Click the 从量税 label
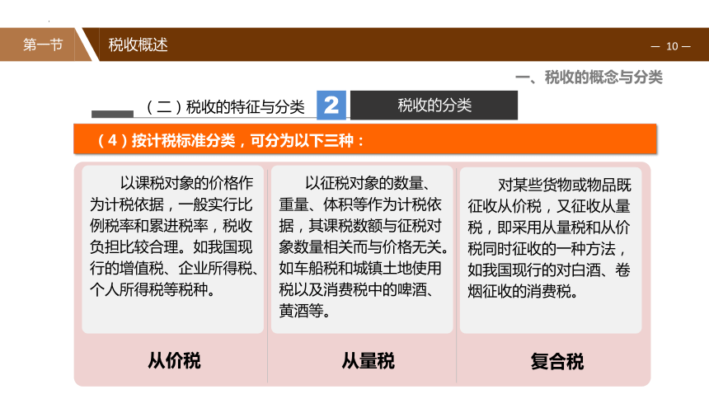The height and width of the screenshot is (399, 709). [x=368, y=361]
